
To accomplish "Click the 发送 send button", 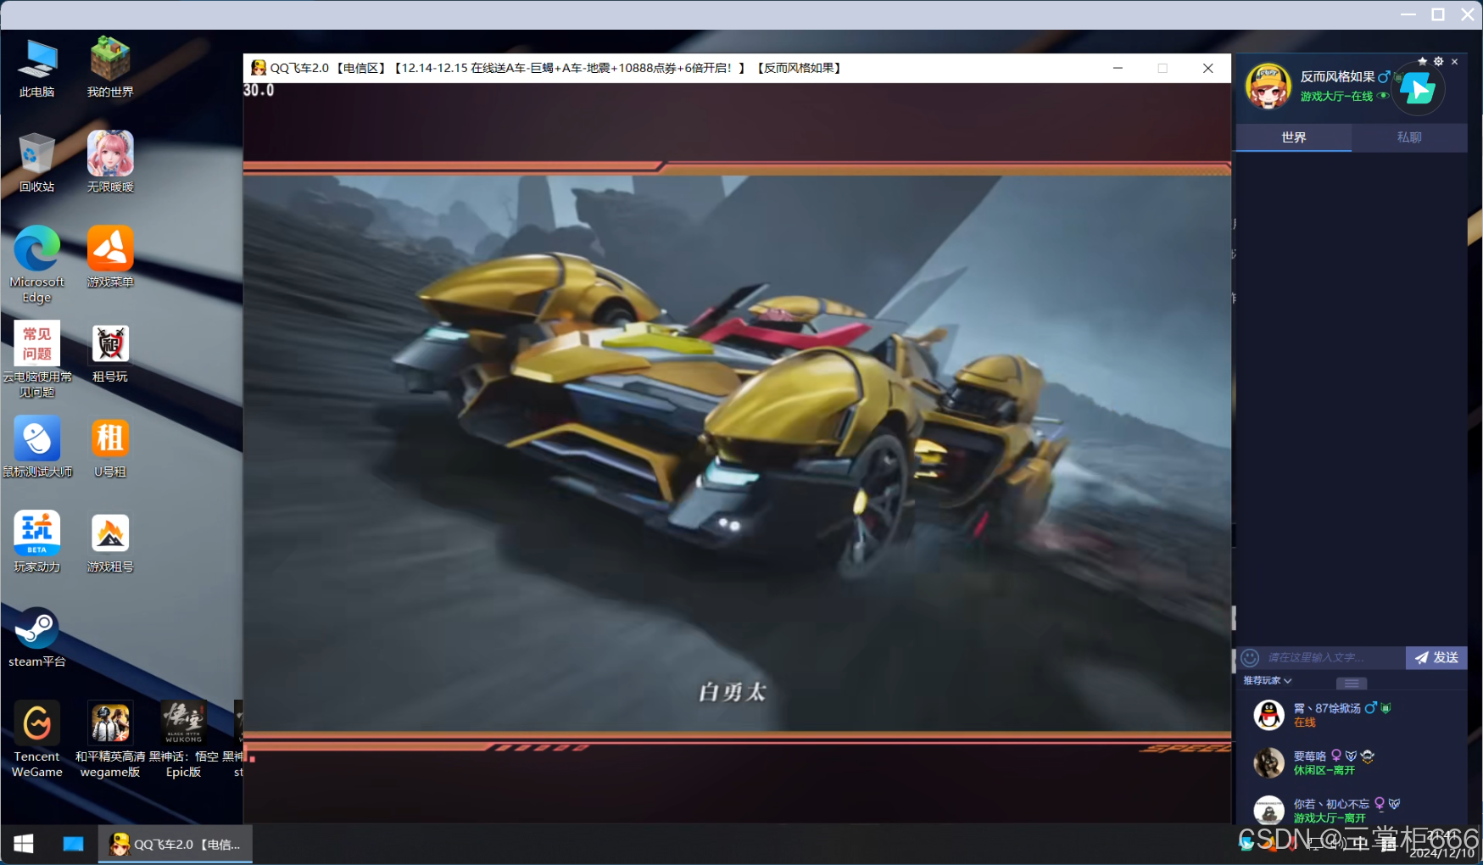I will click(x=1436, y=658).
